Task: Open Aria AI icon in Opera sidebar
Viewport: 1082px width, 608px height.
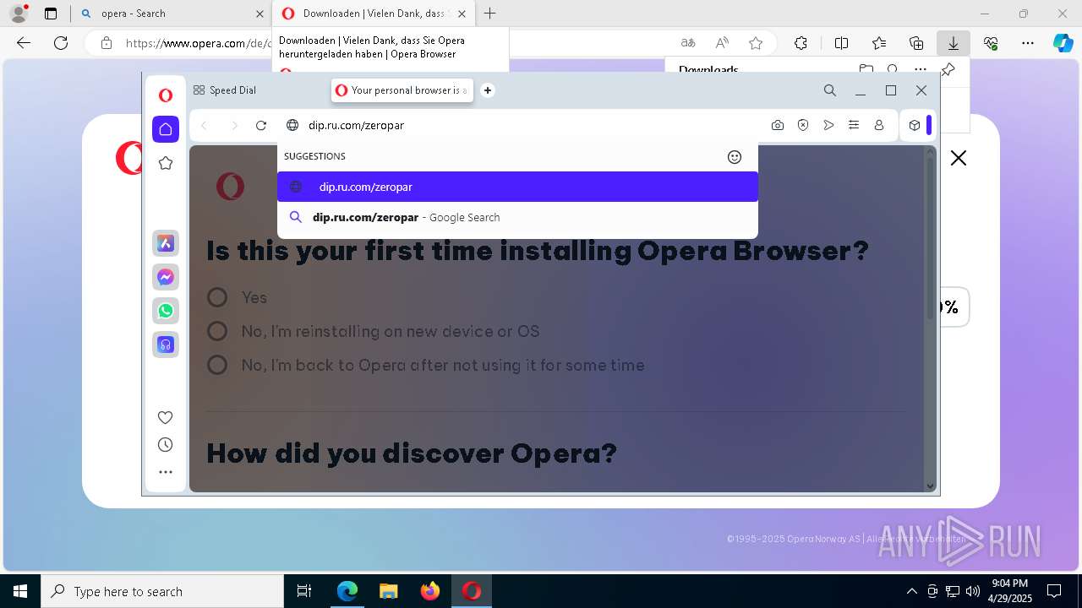Action: coord(166,243)
